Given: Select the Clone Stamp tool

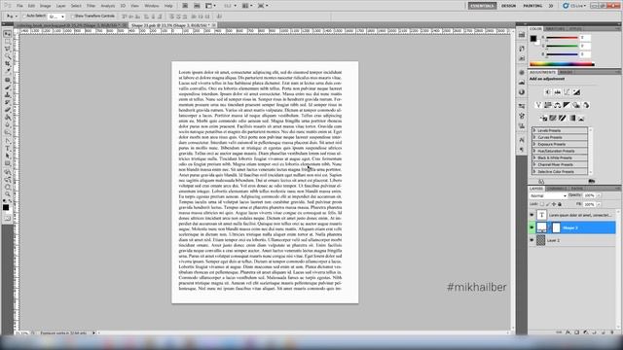Looking at the screenshot, I should click(7, 94).
